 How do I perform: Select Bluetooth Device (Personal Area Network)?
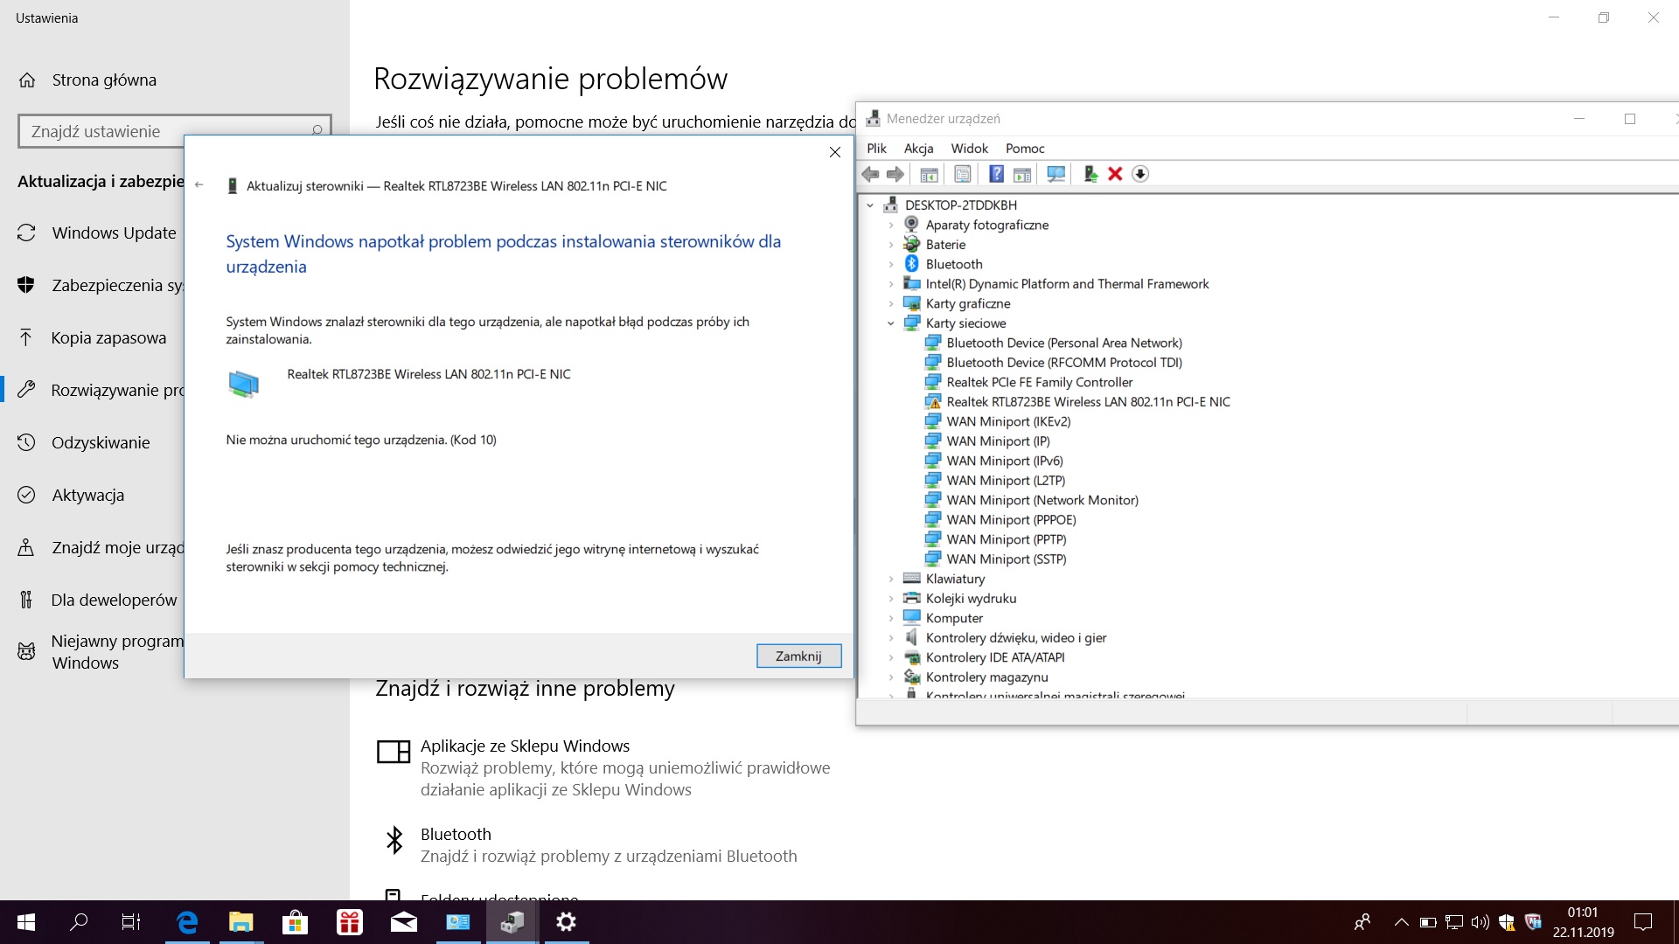pos(1063,343)
